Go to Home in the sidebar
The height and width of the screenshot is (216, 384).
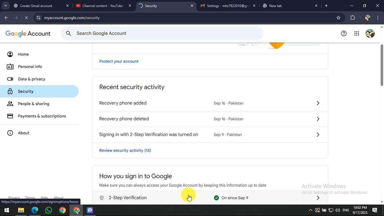click(x=39, y=54)
